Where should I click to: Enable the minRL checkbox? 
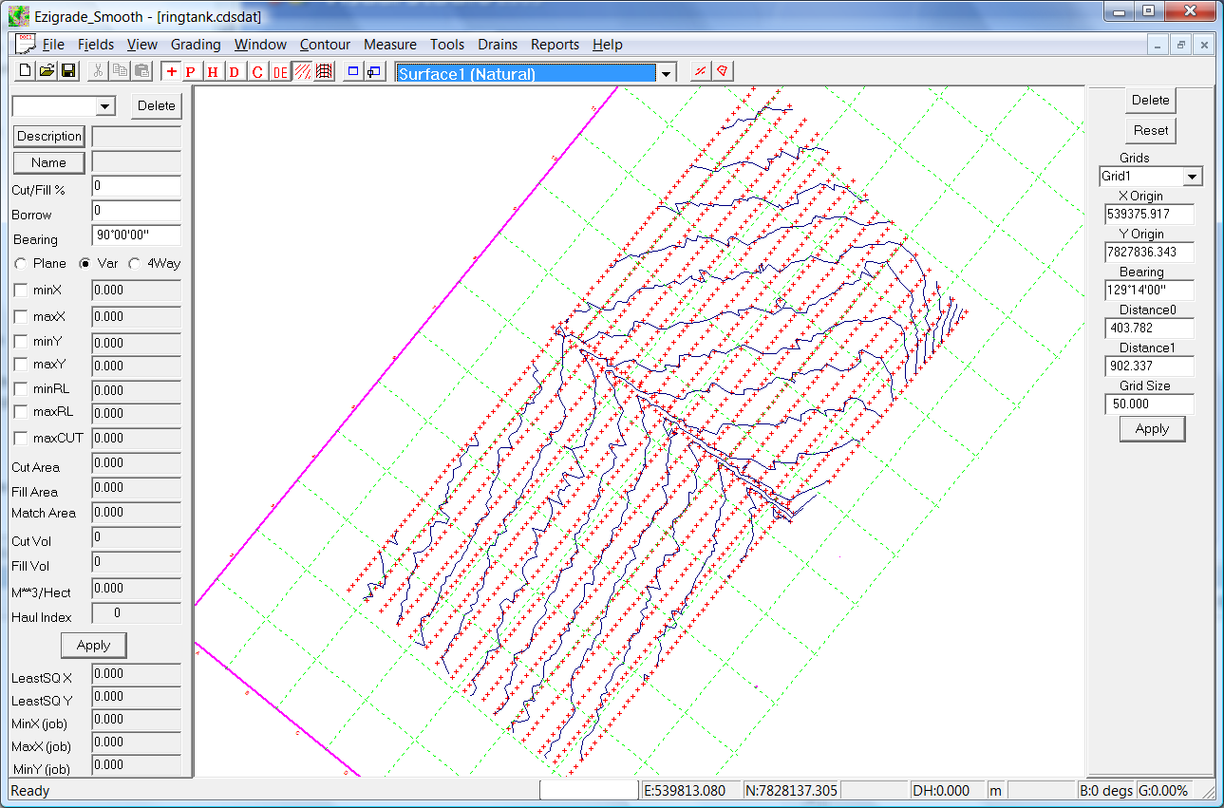click(x=21, y=388)
